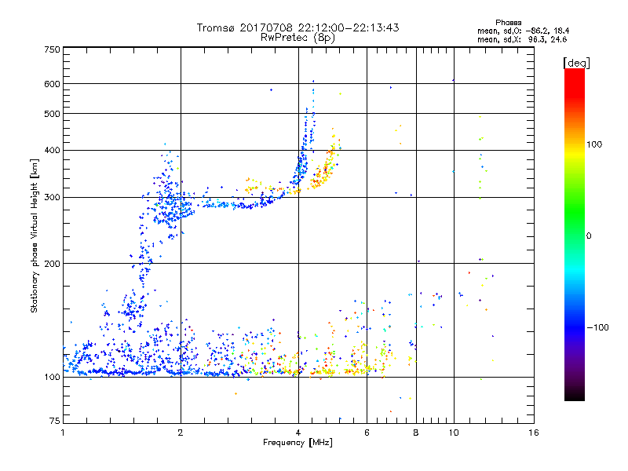Click the rainbow phase colorbar
Screen dimensions: 628x471
(575, 235)
